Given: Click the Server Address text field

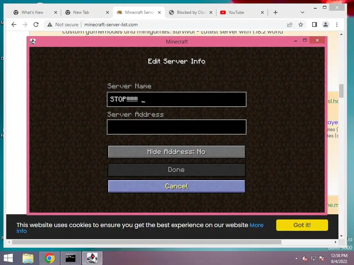Looking at the screenshot, I should (x=177, y=127).
